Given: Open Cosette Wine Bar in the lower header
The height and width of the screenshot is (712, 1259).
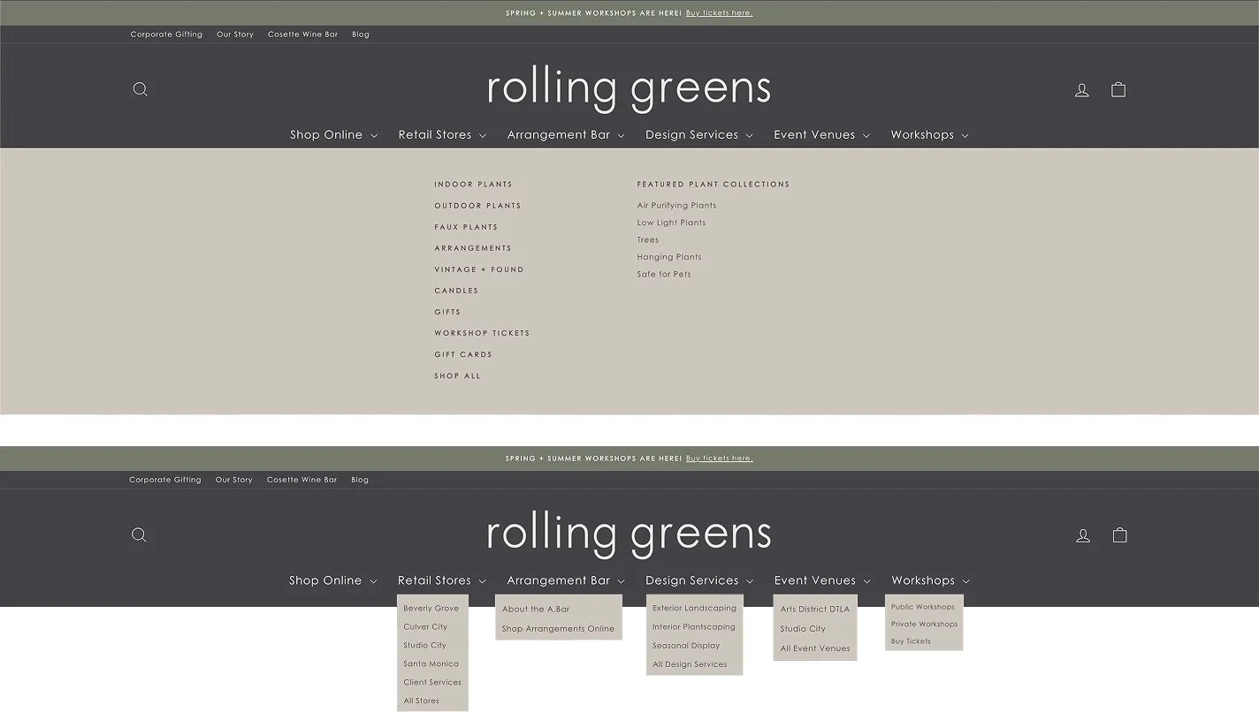Looking at the screenshot, I should (x=301, y=480).
